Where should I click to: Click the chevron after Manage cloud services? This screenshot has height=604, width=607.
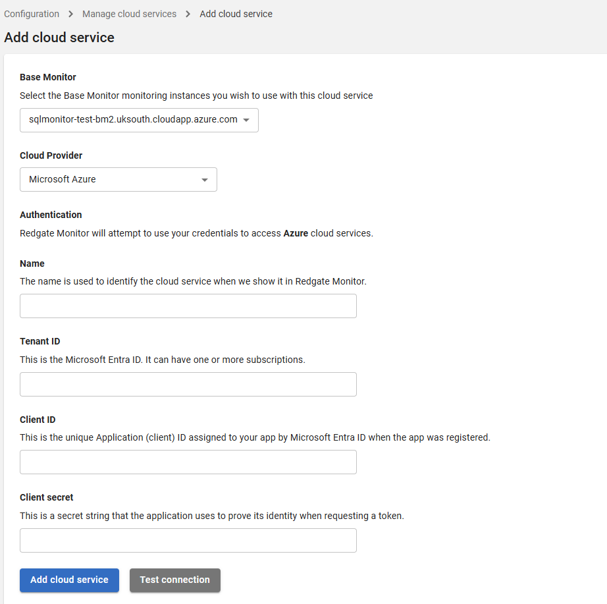coord(188,14)
